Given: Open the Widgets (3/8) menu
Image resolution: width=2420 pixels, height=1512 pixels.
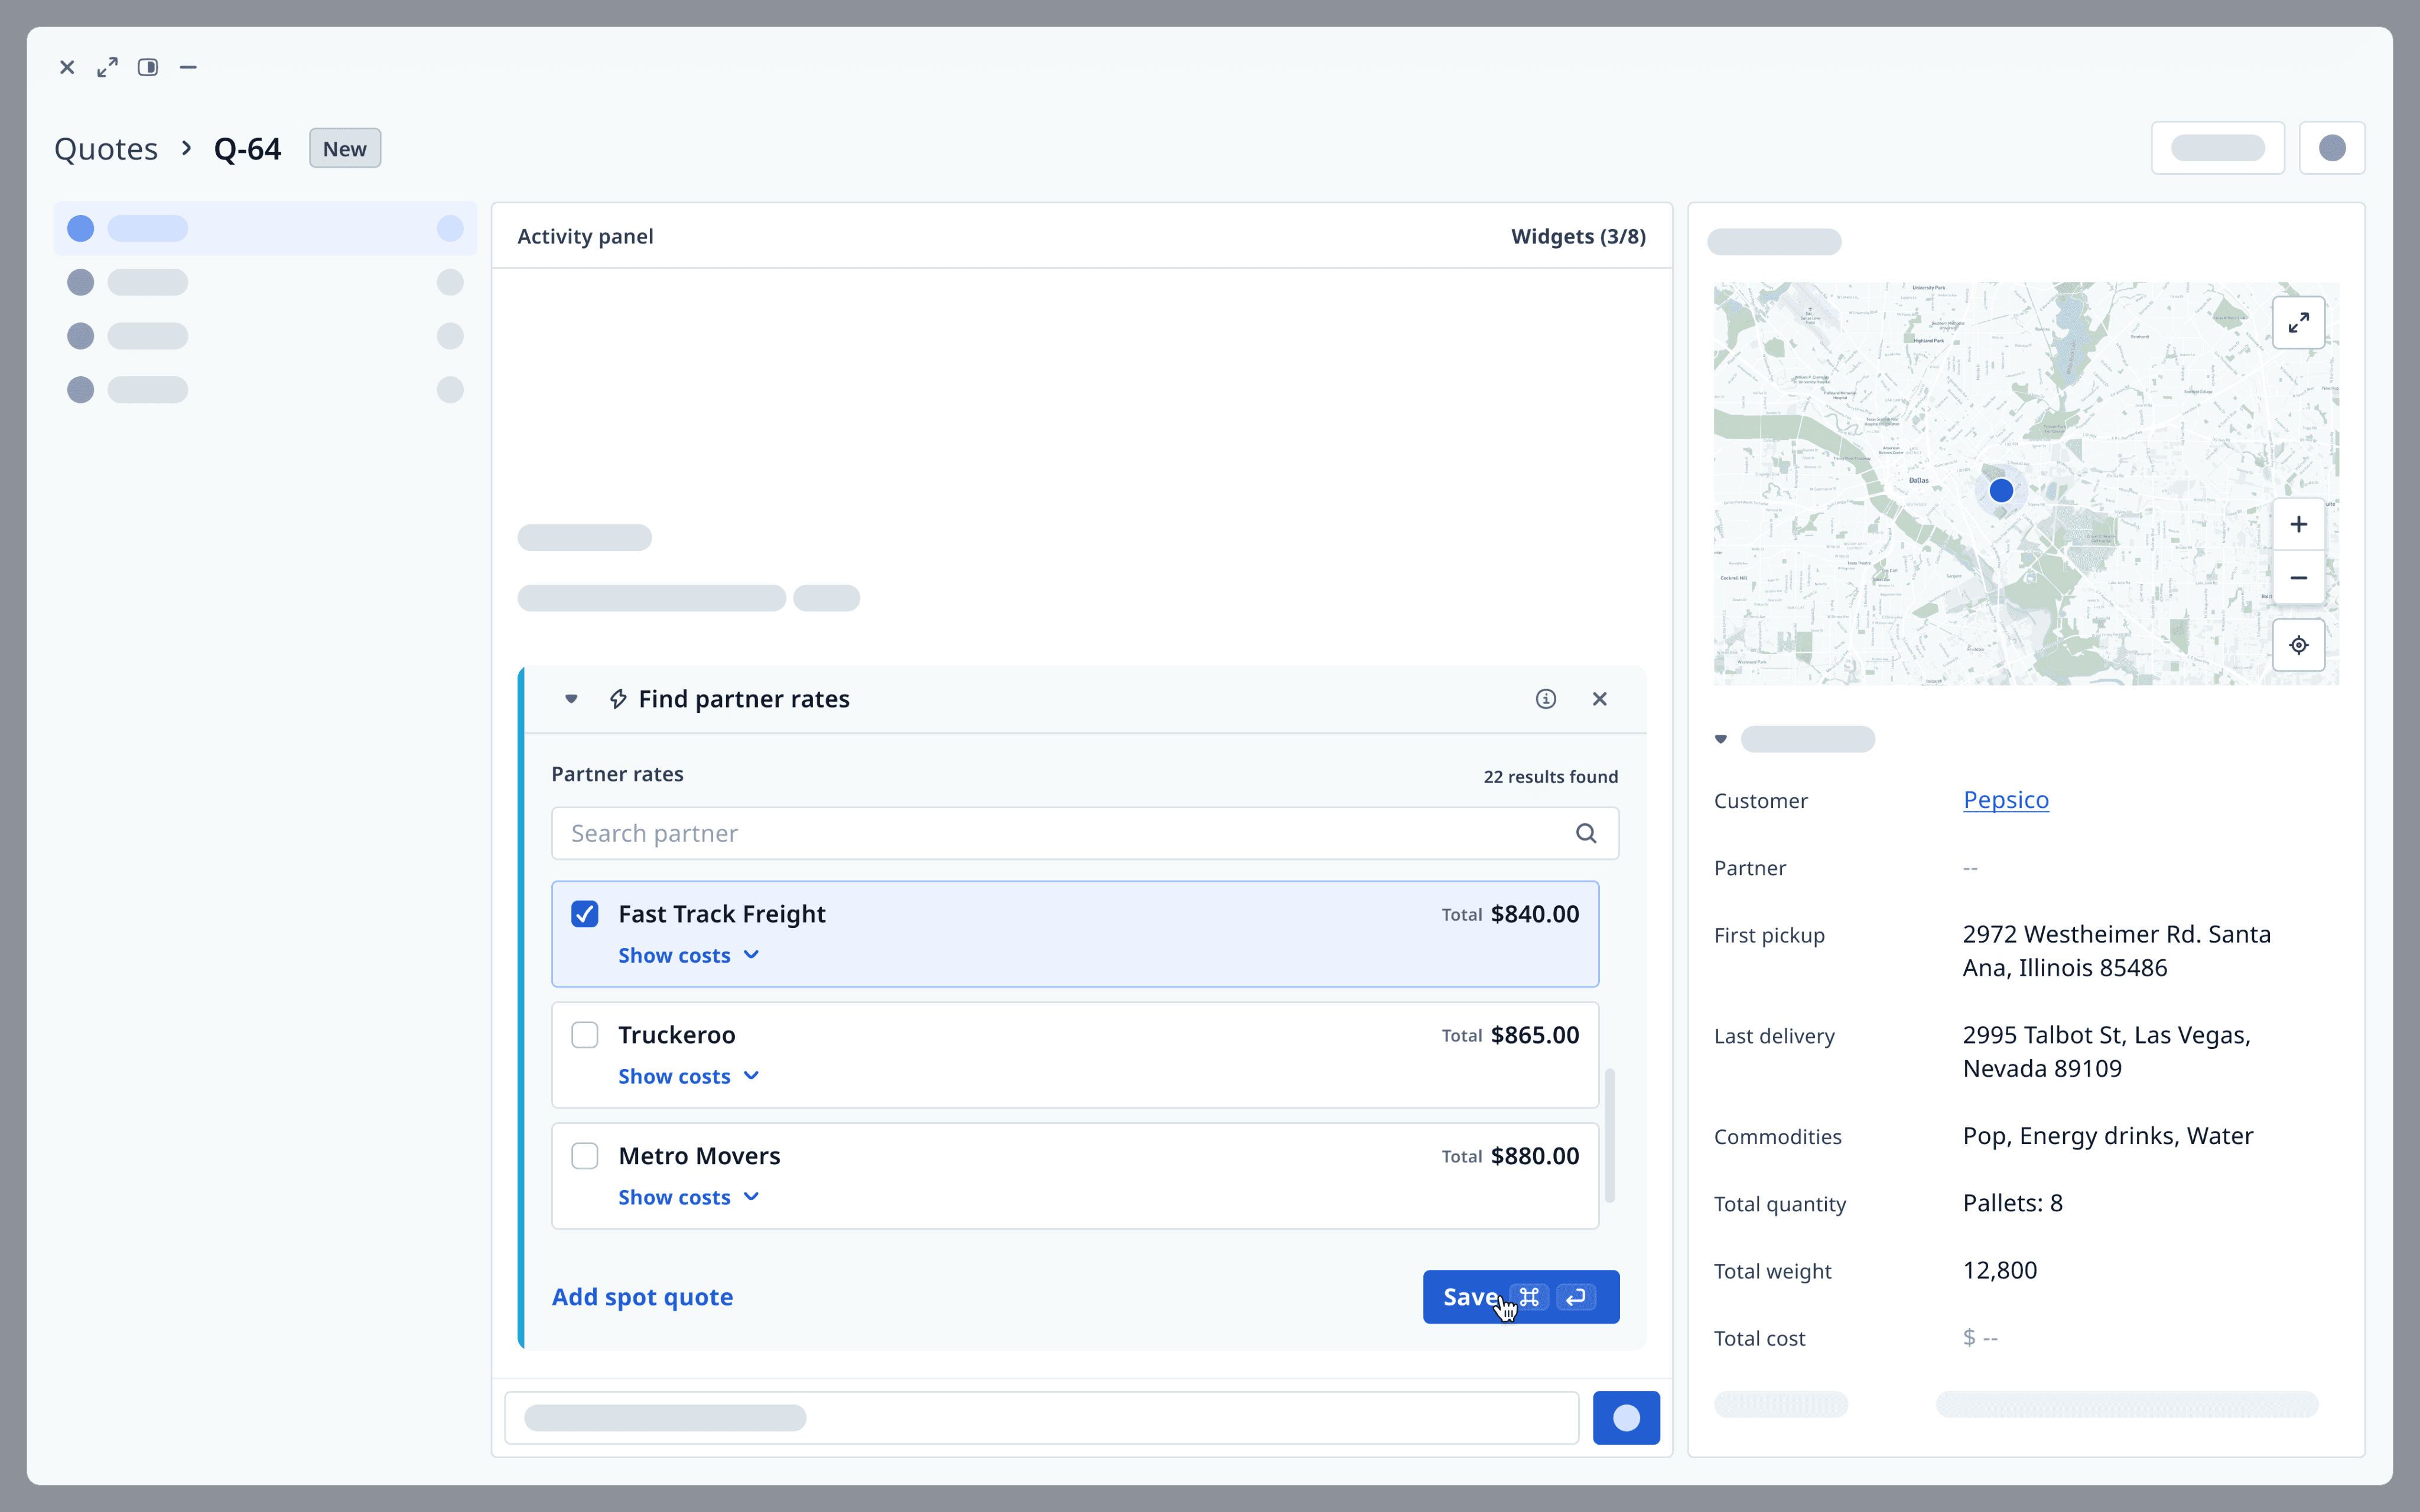Looking at the screenshot, I should [x=1577, y=236].
